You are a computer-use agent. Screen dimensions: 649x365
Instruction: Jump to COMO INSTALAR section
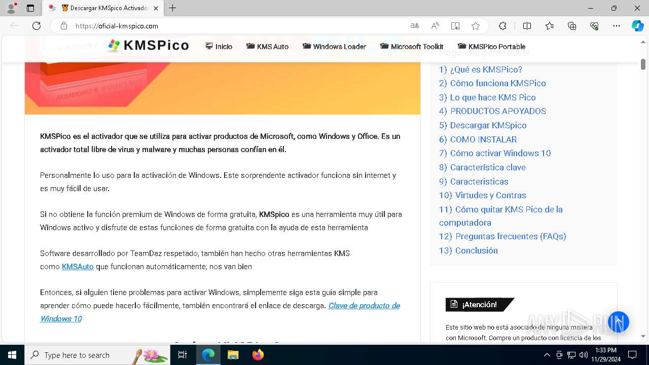click(478, 139)
